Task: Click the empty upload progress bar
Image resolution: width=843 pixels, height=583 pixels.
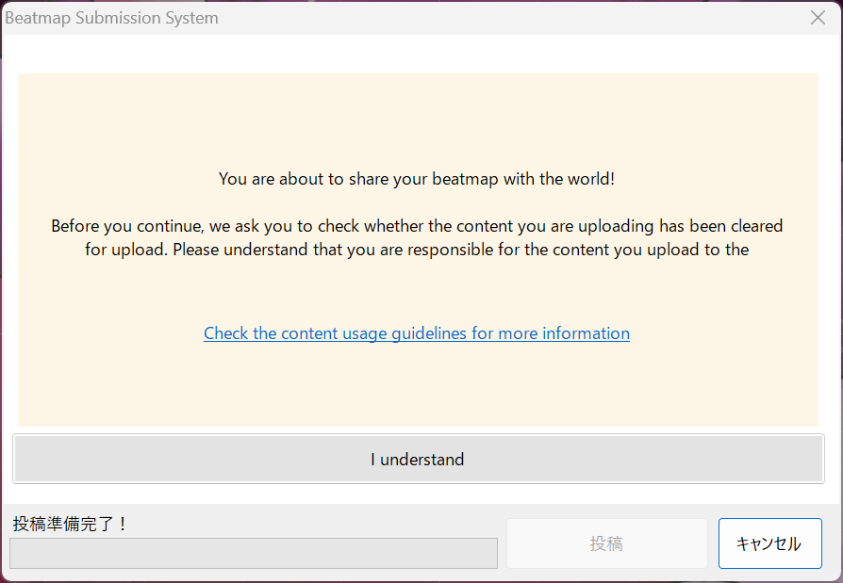Action: click(253, 554)
